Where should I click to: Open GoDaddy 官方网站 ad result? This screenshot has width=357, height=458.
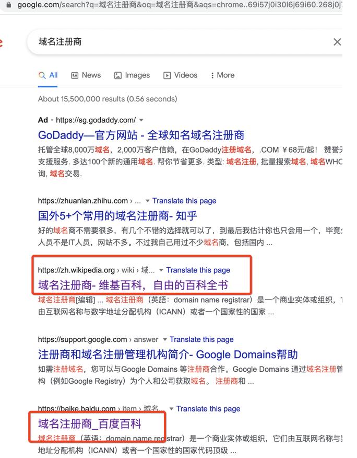(x=141, y=135)
